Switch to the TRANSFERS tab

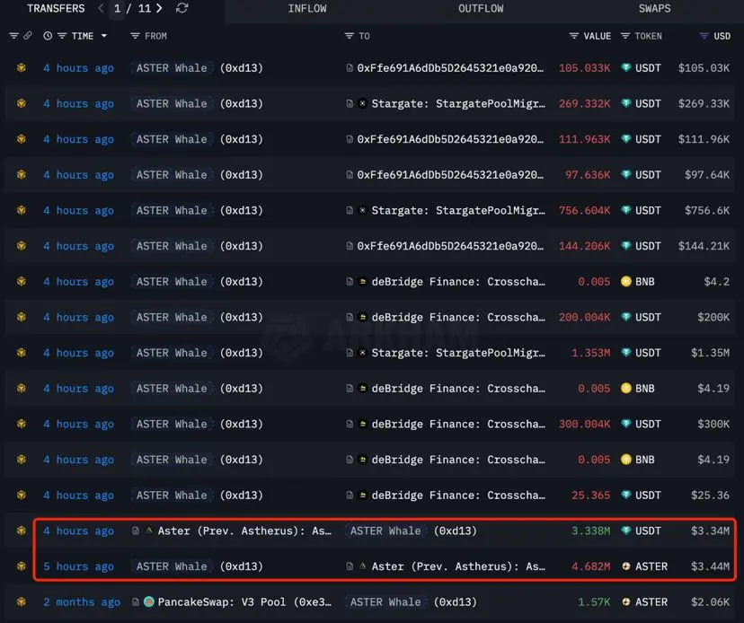click(x=56, y=9)
